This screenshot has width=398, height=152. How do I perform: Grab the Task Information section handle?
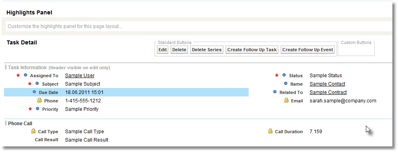pos(6,67)
